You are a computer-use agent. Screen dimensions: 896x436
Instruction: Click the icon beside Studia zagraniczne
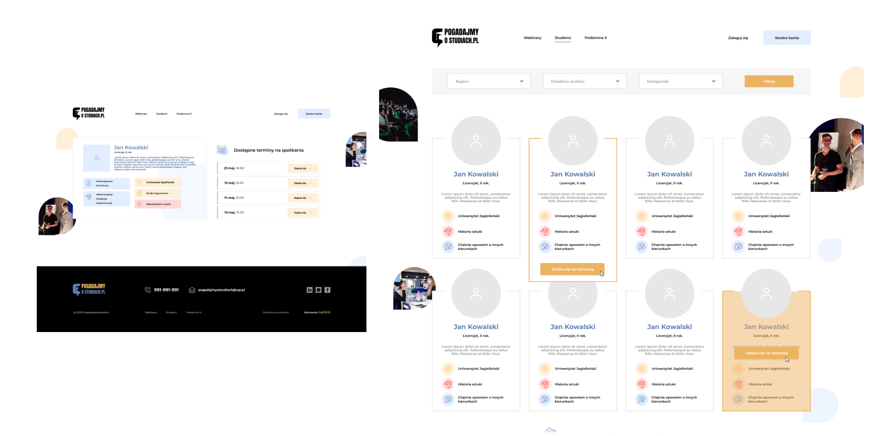[139, 194]
